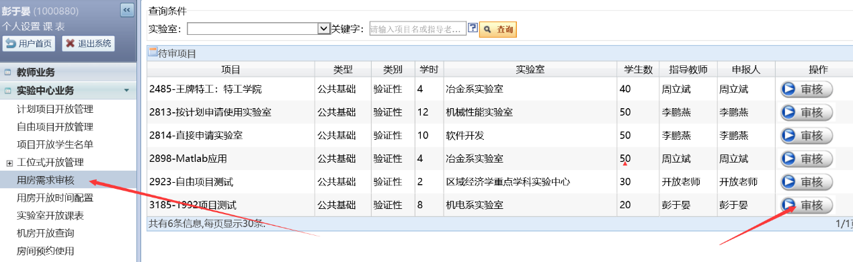Open 机房开放查询 page
This screenshot has width=853, height=262.
click(46, 233)
